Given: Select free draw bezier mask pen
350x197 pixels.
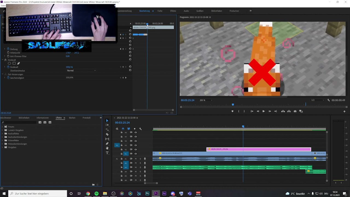Looking at the screenshot, I should coord(19,63).
